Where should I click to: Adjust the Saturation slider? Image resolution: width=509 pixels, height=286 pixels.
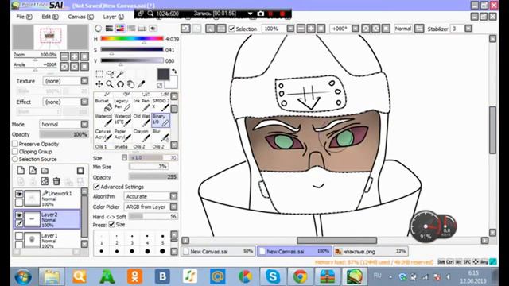click(132, 50)
